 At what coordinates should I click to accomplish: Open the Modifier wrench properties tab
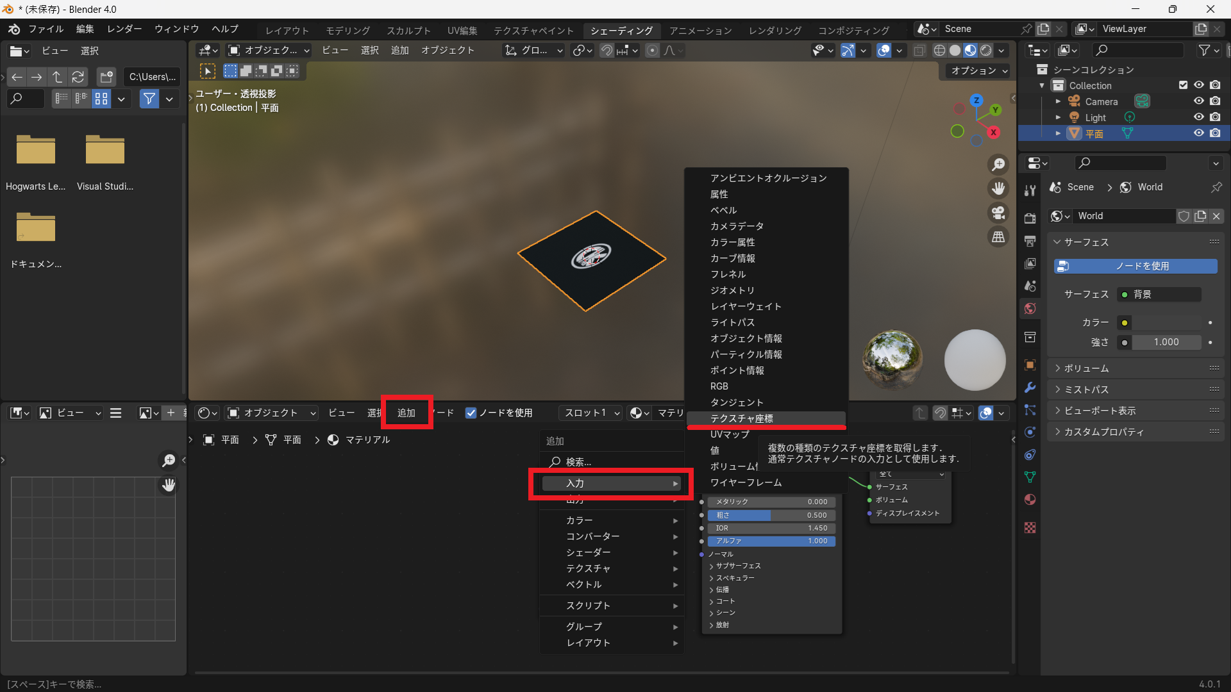[x=1030, y=388]
